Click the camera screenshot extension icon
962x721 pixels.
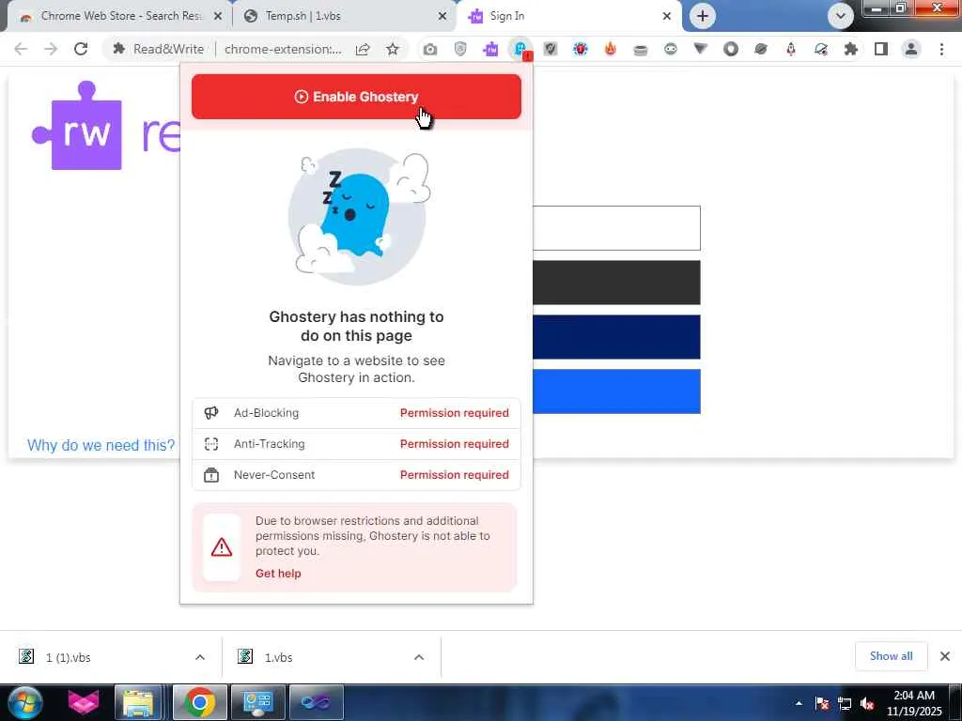click(x=430, y=49)
